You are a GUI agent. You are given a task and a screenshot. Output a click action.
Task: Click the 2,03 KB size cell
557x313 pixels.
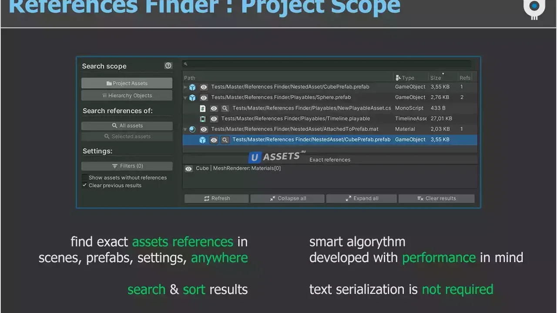(440, 129)
